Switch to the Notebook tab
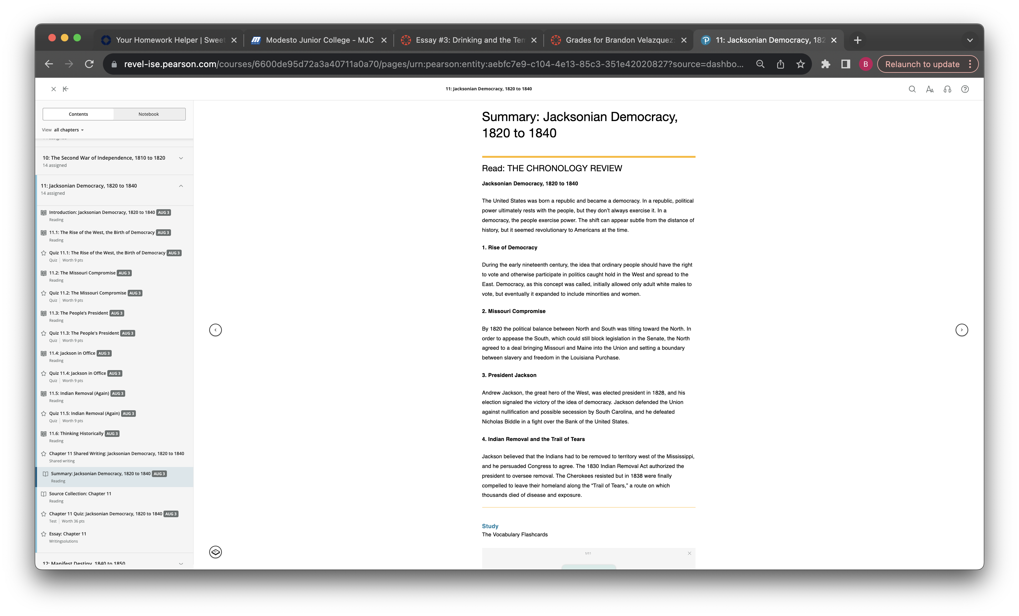 click(149, 114)
